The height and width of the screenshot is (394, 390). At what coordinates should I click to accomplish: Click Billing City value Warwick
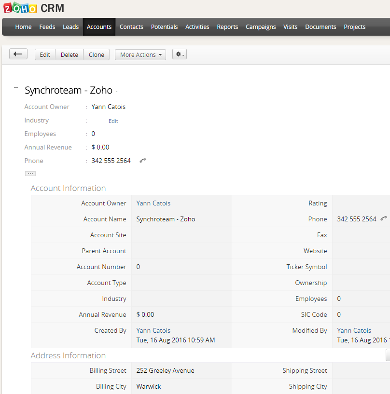coord(148,386)
